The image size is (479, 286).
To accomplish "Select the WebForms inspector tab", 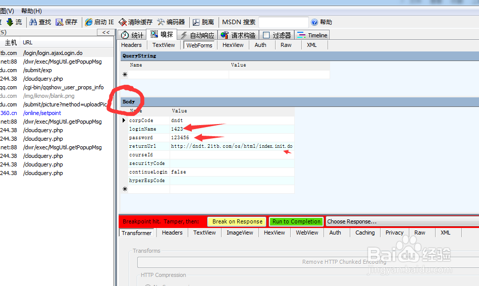I will pyautogui.click(x=199, y=45).
